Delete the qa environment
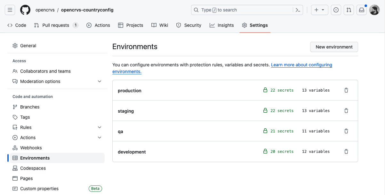Viewport: 385px width, 195px height. coord(346,131)
